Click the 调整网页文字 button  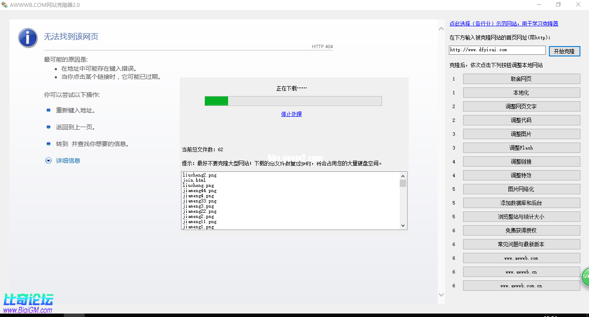(x=521, y=106)
